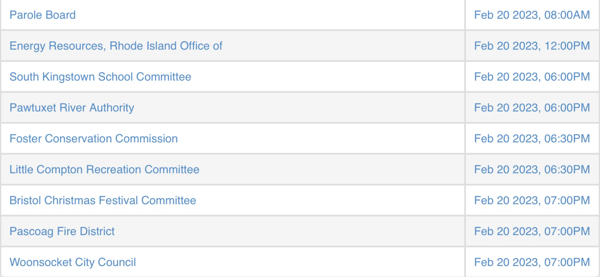This screenshot has height=277, width=600.
Task: Select the Pawtuxet River Authority link
Action: pyautogui.click(x=72, y=108)
